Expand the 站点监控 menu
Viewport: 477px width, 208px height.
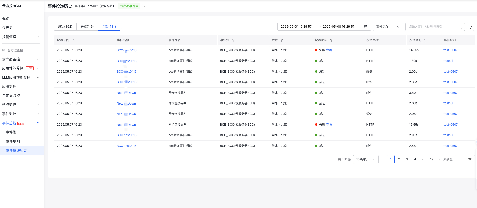coord(38,105)
